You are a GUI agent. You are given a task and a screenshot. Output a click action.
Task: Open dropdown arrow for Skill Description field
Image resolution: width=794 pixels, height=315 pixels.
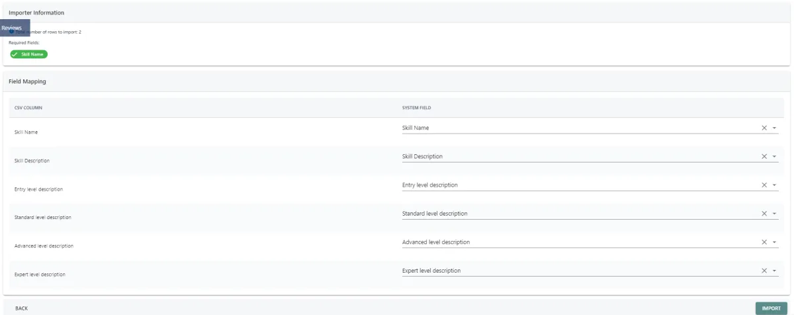(774, 156)
